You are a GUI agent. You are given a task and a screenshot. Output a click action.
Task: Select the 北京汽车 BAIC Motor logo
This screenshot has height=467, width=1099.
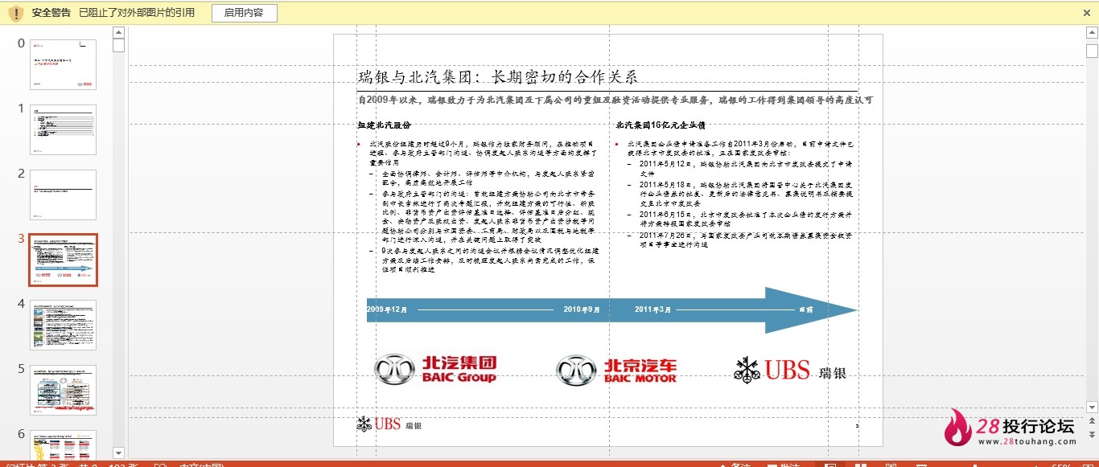point(616,369)
